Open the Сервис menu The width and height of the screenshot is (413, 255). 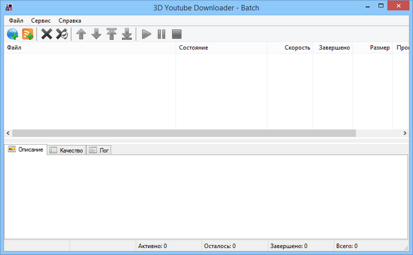(41, 21)
